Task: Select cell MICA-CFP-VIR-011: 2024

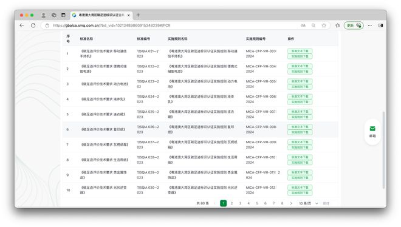Action: pos(263,175)
